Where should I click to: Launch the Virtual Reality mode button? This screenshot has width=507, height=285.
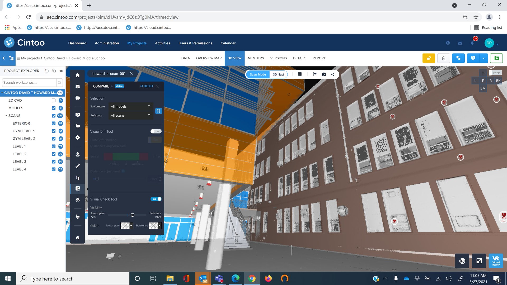[x=496, y=261]
